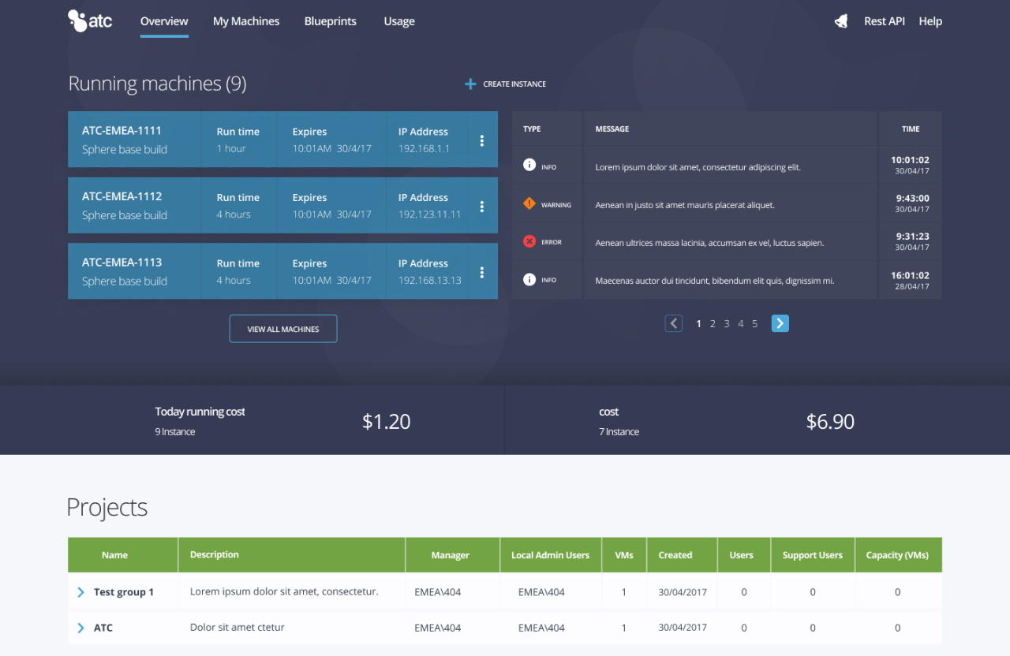The height and width of the screenshot is (656, 1010).
Task: Go to next page of messages
Action: [780, 323]
